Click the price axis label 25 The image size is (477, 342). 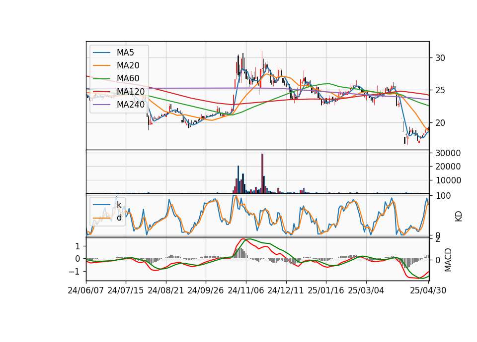(x=440, y=90)
